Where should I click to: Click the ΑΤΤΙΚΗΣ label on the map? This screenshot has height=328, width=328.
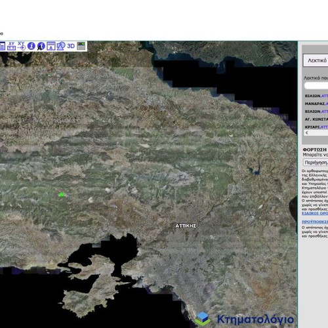[x=186, y=226]
